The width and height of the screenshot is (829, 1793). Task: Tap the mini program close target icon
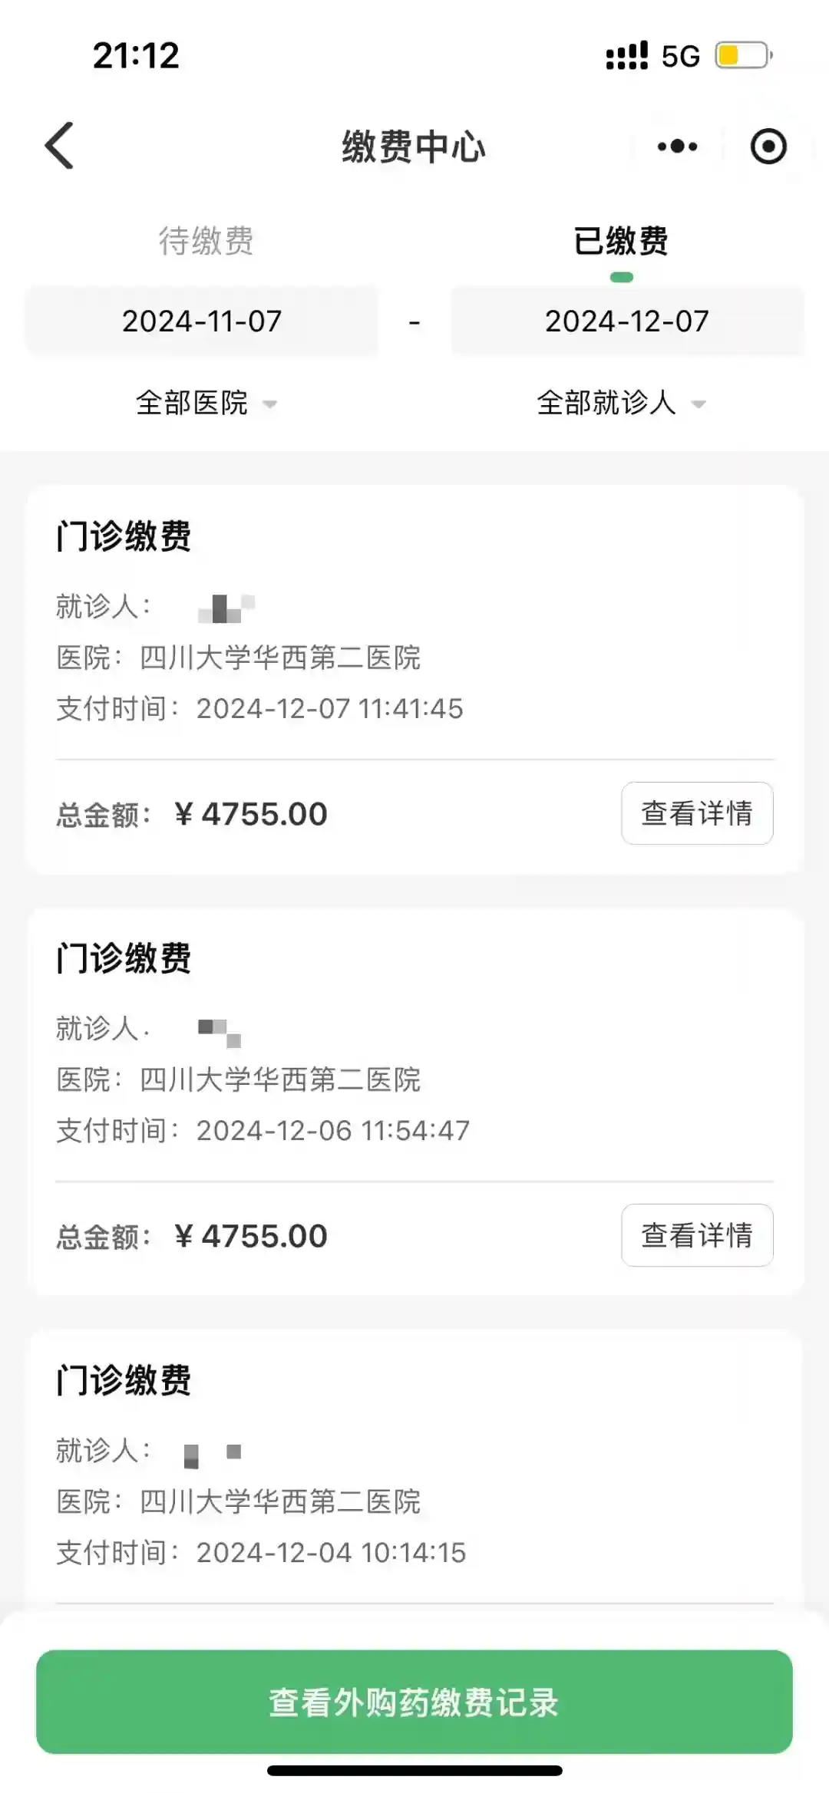click(x=768, y=147)
